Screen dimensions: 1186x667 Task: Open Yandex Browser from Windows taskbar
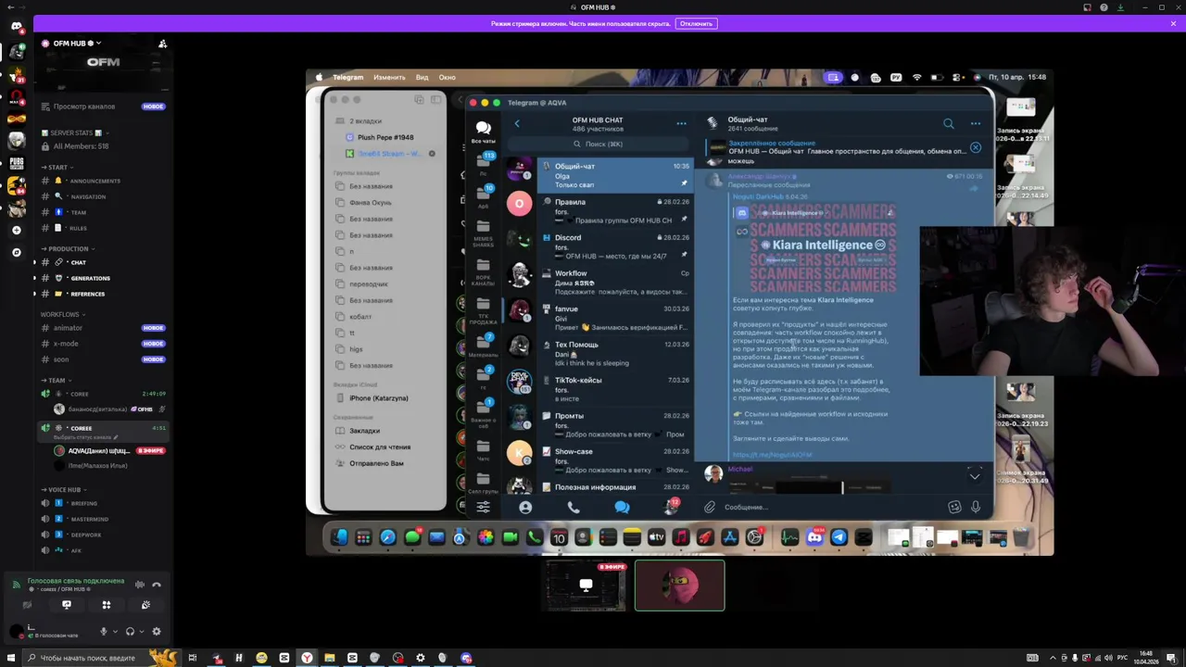coord(307,658)
